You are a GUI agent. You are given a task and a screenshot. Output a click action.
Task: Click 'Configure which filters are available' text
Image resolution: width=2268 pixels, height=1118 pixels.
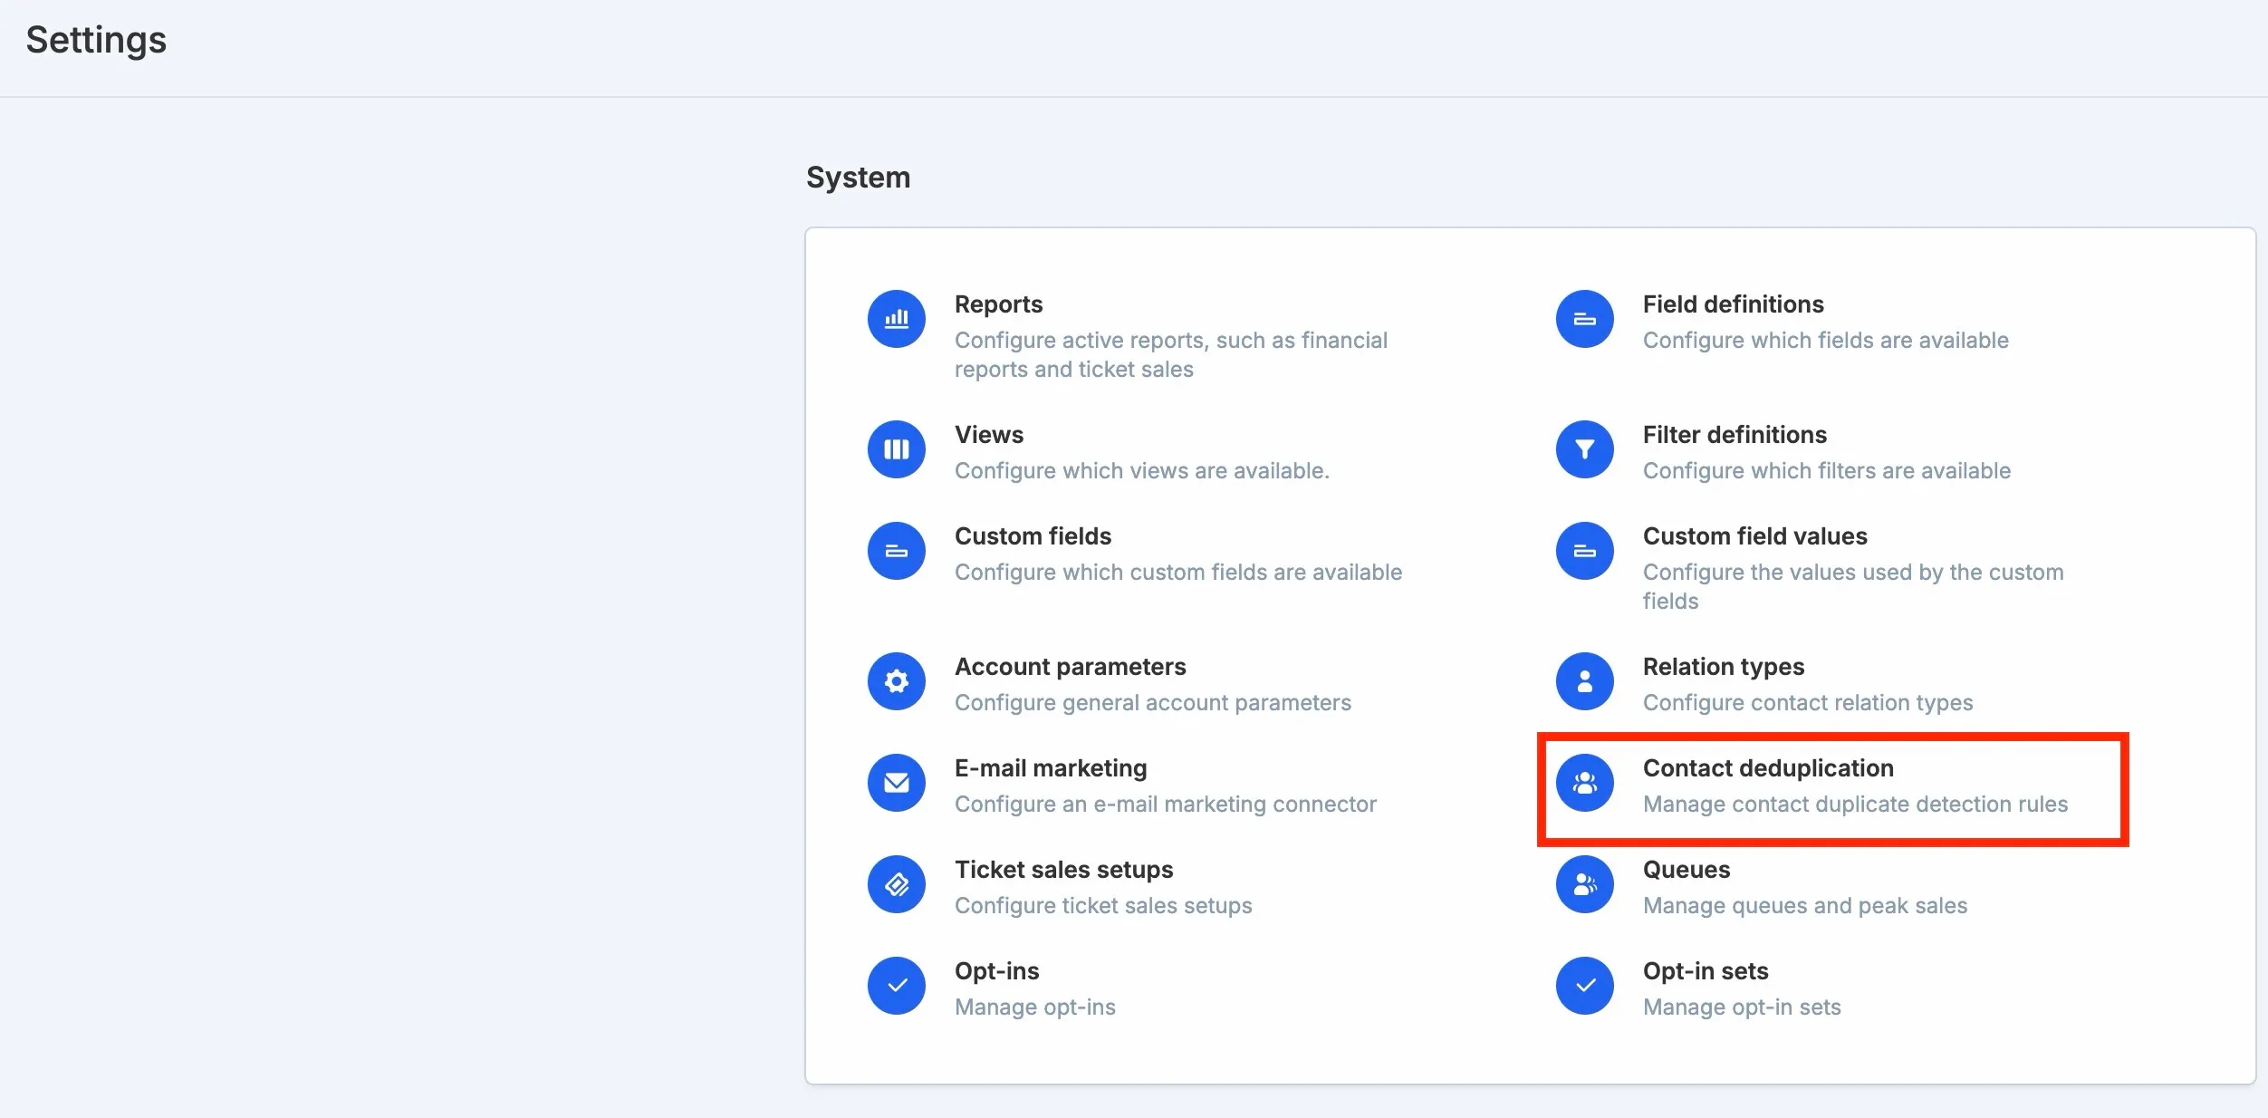pos(1826,471)
